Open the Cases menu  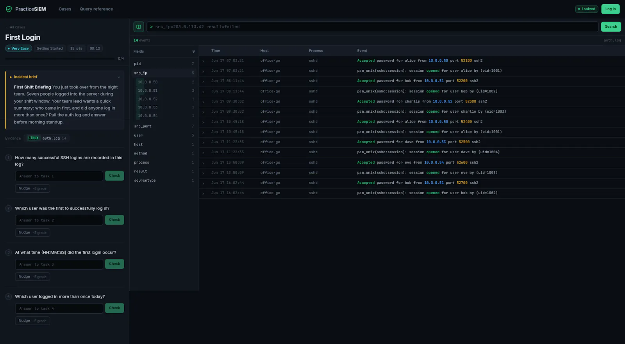(65, 9)
